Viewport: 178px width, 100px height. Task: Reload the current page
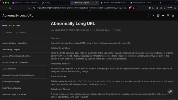click(x=10, y=8)
